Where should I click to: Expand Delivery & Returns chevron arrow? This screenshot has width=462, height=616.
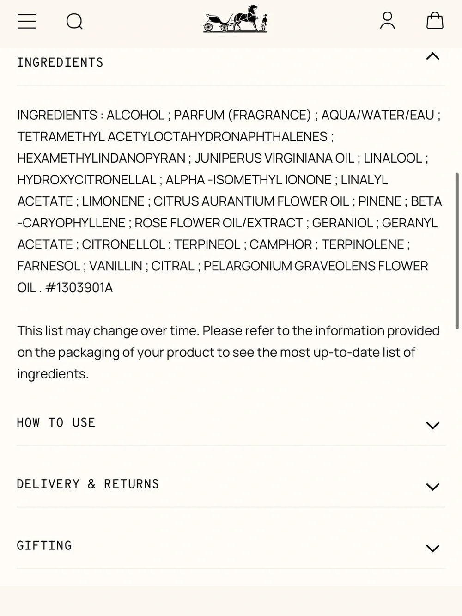pos(432,487)
